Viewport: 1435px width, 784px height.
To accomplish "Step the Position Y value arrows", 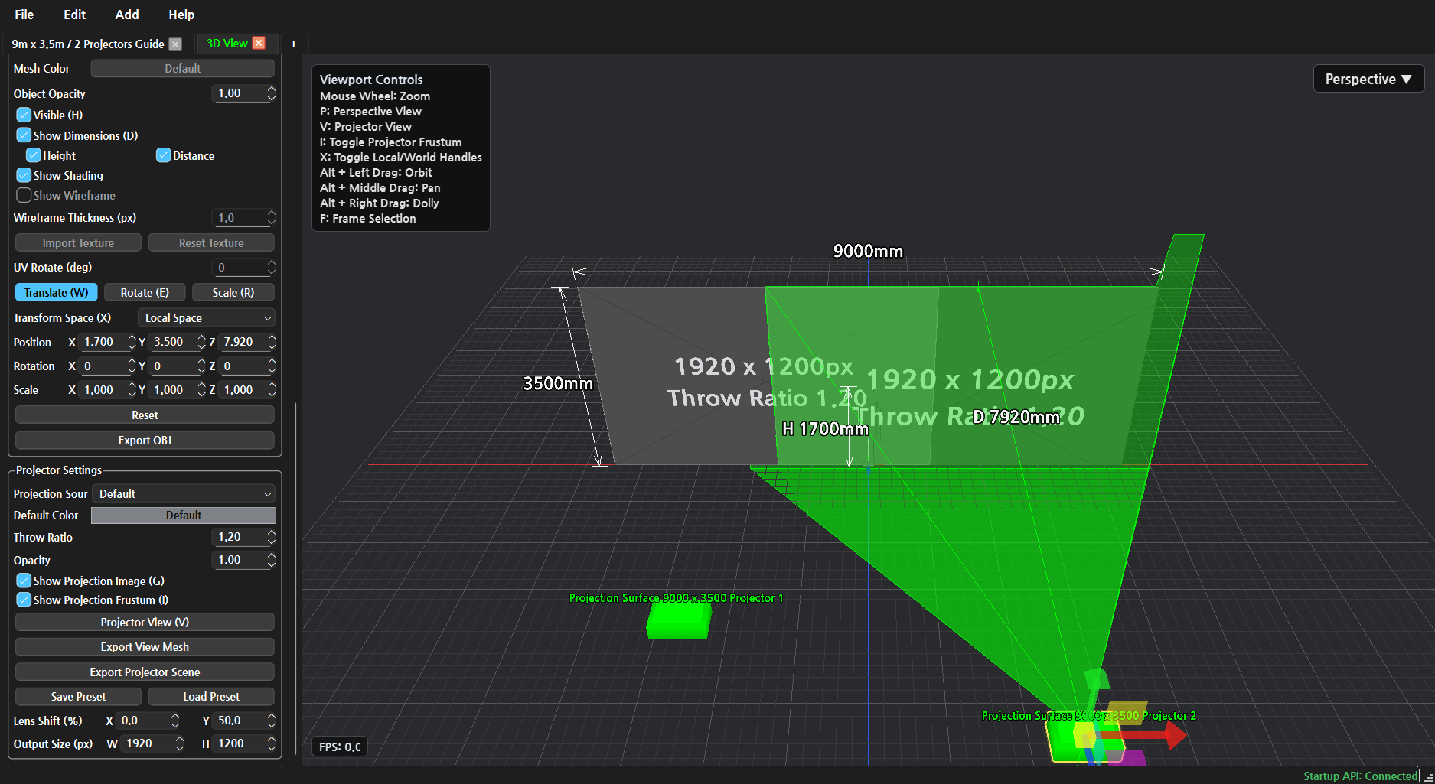I will pyautogui.click(x=201, y=342).
